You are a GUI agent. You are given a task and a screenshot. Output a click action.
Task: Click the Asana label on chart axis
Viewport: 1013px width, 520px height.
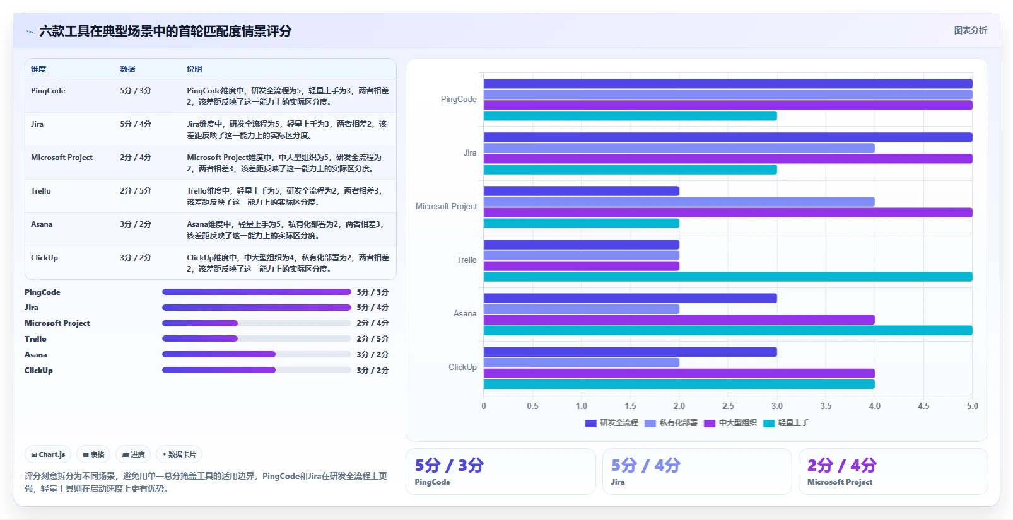point(465,313)
